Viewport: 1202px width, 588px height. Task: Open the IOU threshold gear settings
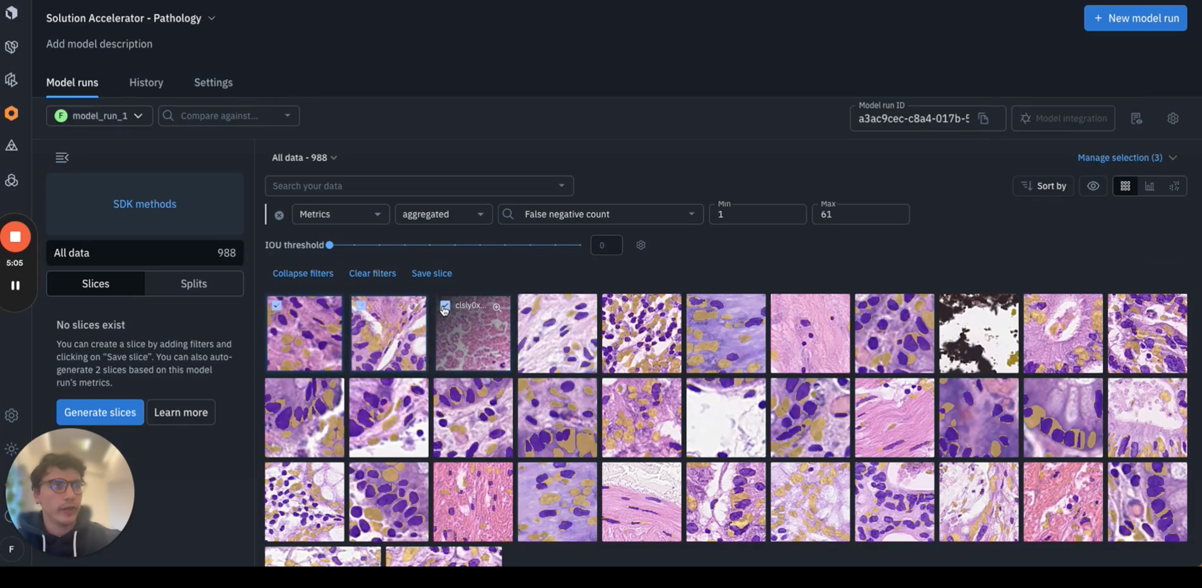coord(641,245)
